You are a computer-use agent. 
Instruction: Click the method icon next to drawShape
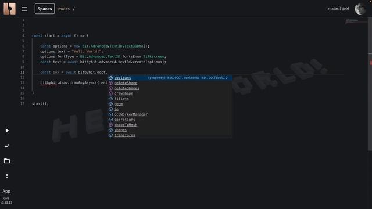[110, 93]
